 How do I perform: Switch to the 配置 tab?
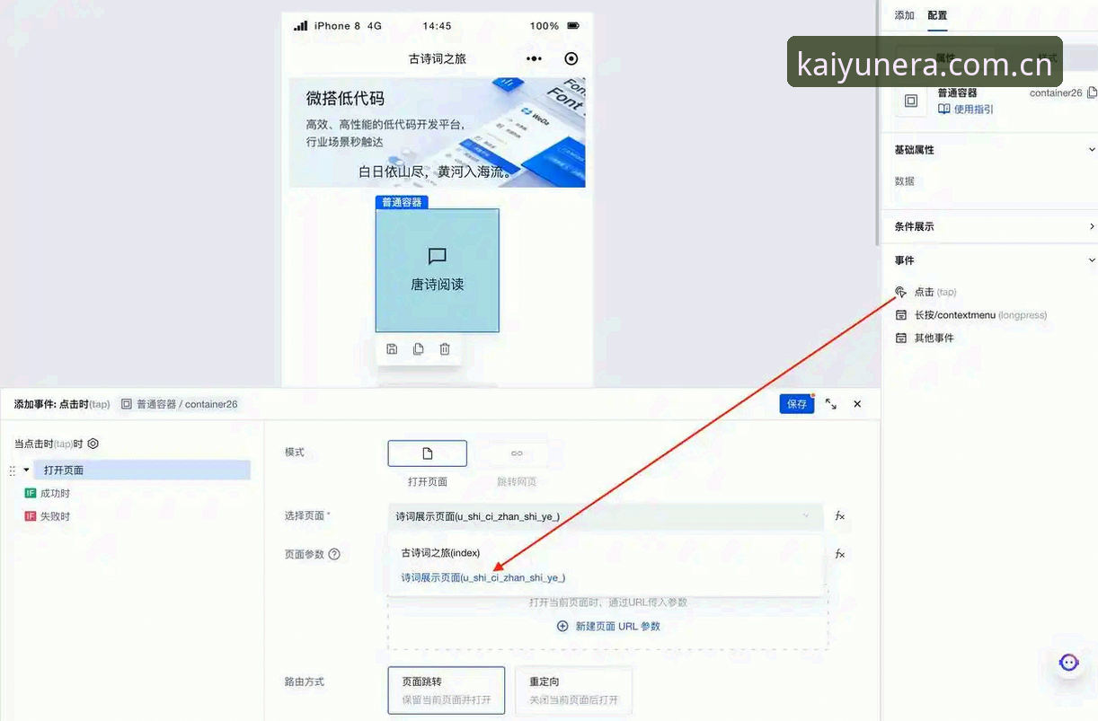tap(937, 15)
